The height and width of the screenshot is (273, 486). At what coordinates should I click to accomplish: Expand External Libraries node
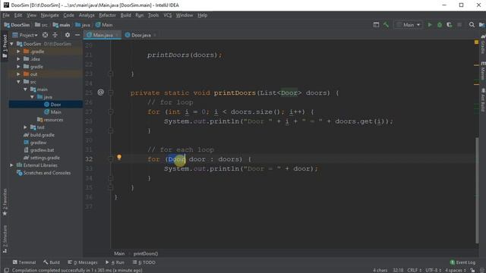(x=12, y=165)
